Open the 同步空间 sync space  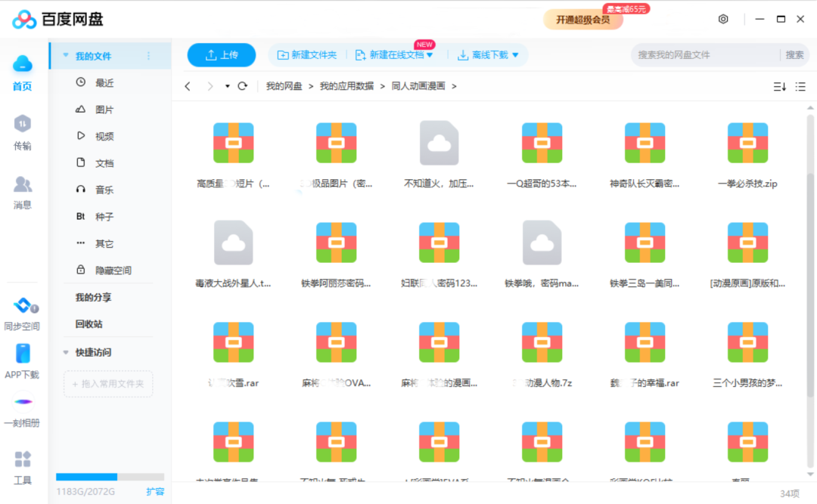(22, 314)
